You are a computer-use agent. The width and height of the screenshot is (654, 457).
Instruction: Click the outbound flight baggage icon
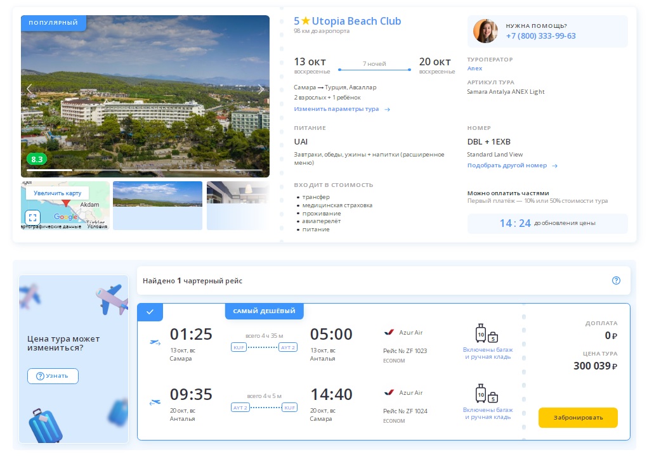coord(487,333)
